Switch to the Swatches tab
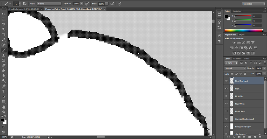 coord(237,11)
